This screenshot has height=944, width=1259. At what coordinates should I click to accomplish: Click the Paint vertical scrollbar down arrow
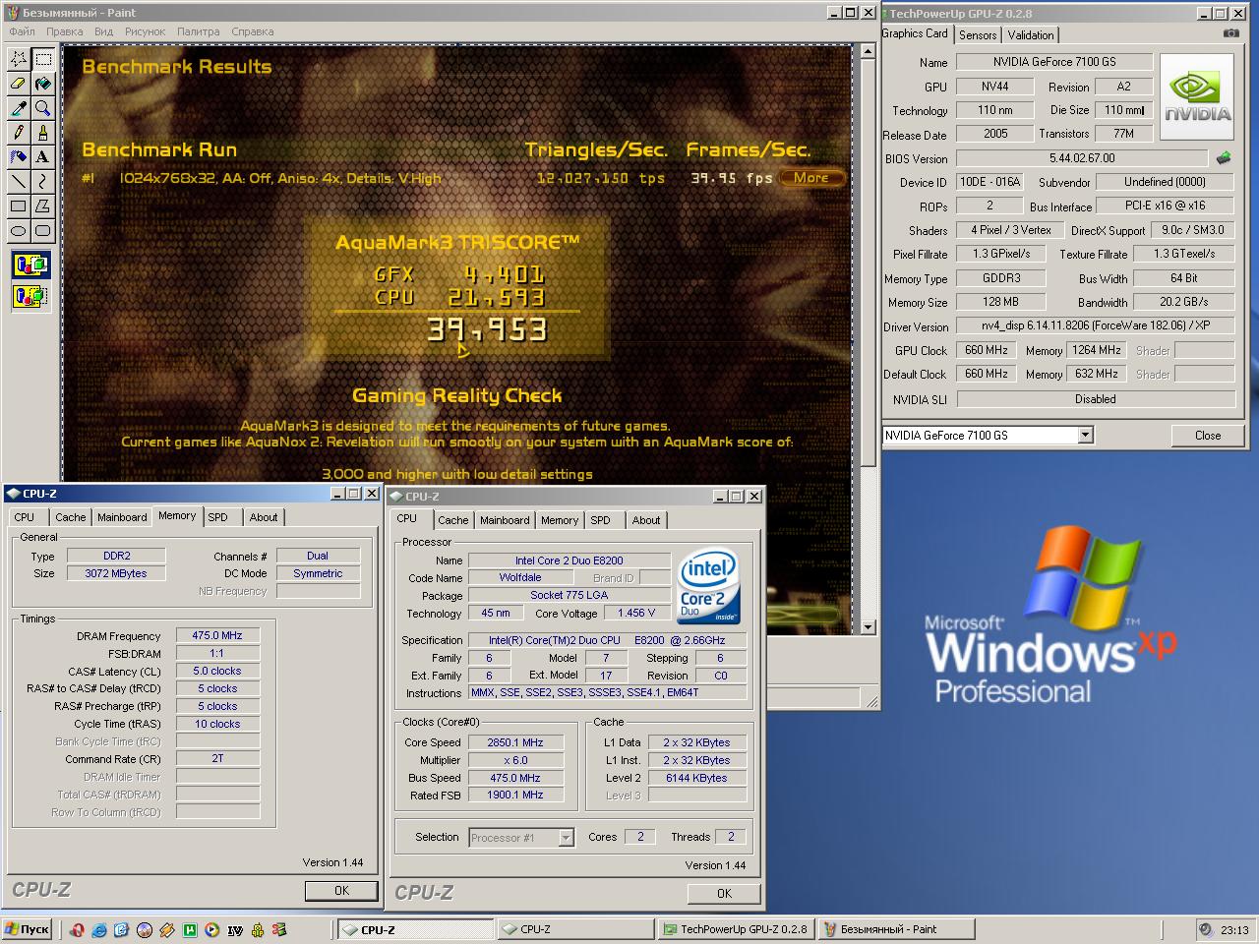tap(868, 626)
